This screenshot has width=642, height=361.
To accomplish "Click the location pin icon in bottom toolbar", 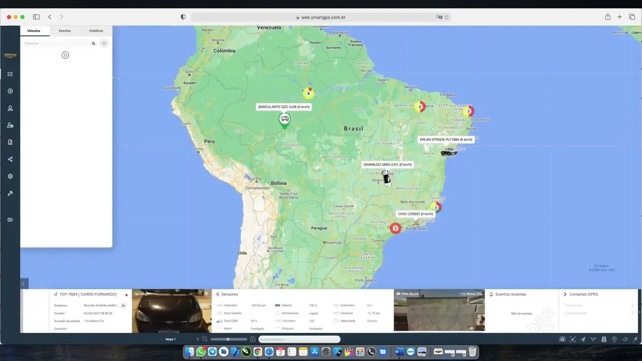I will click(x=614, y=339).
